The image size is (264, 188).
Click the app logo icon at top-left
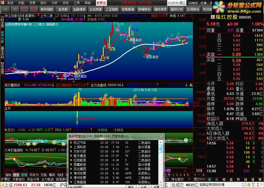point(2,3)
